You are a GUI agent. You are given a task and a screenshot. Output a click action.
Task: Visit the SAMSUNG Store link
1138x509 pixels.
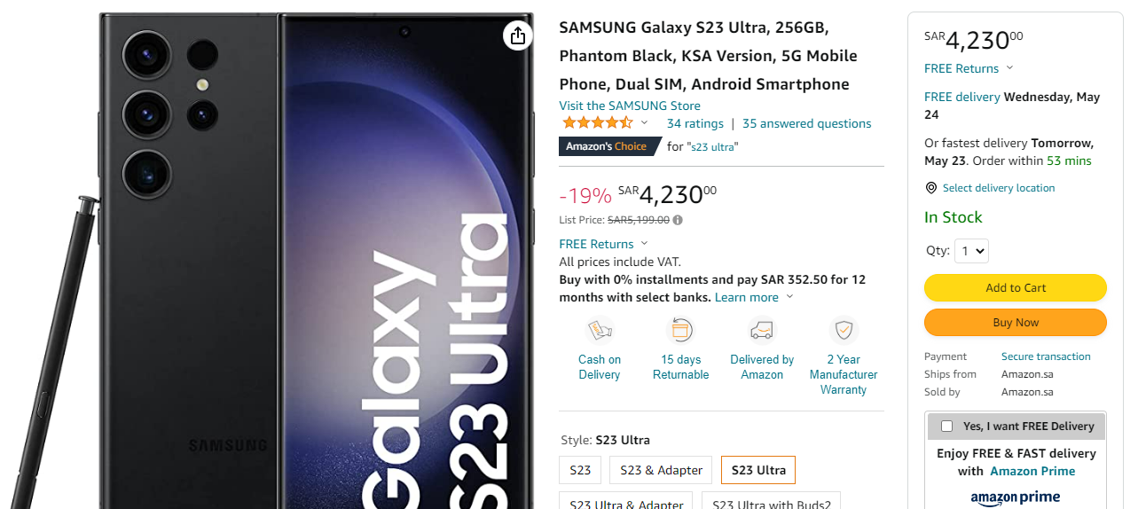click(x=629, y=106)
